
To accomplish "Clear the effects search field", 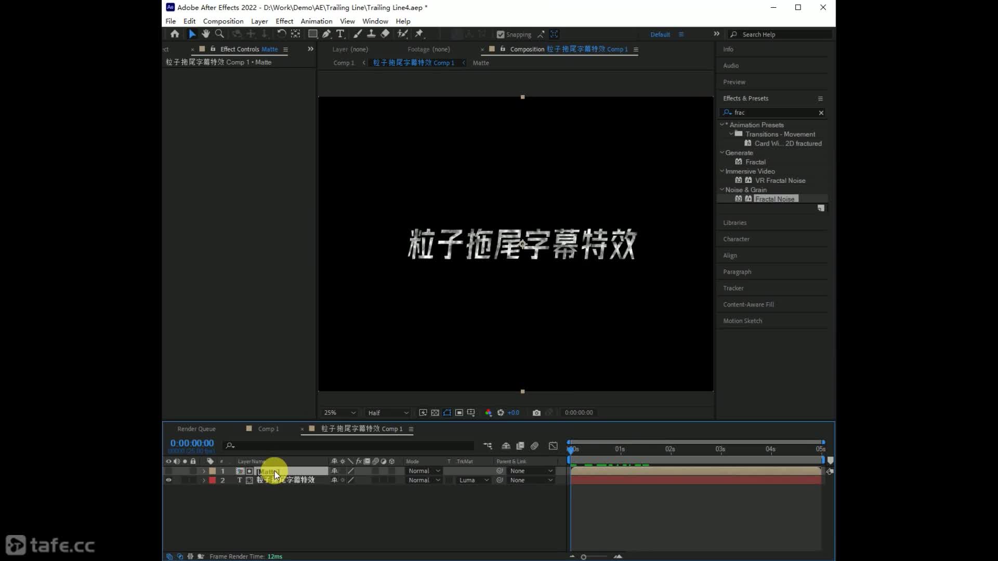I will point(821,113).
